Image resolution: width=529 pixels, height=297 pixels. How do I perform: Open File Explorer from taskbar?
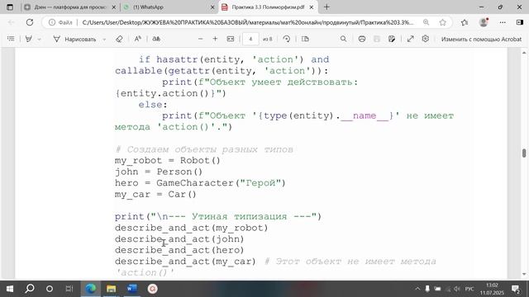pos(111,289)
